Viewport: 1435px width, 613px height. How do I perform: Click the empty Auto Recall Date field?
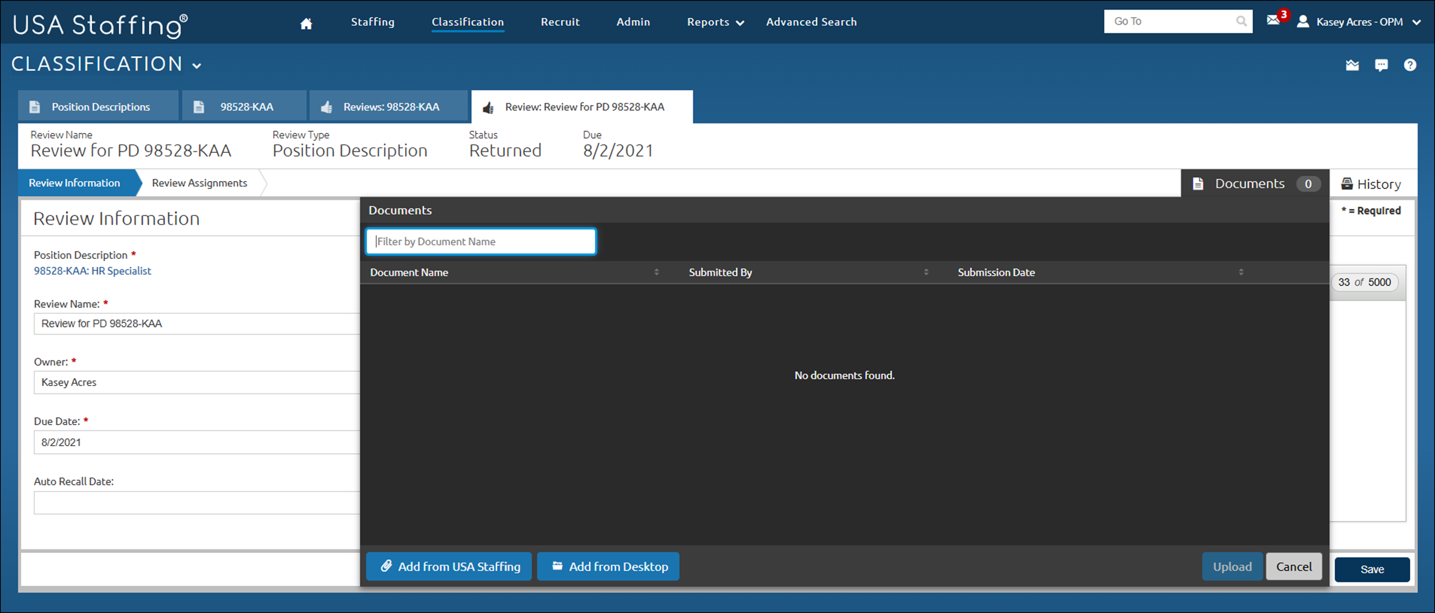[197, 502]
